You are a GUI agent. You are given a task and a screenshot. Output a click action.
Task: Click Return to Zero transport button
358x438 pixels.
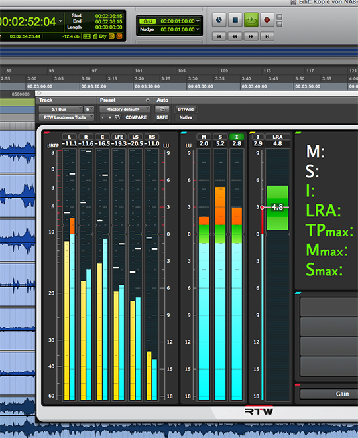coord(219,36)
